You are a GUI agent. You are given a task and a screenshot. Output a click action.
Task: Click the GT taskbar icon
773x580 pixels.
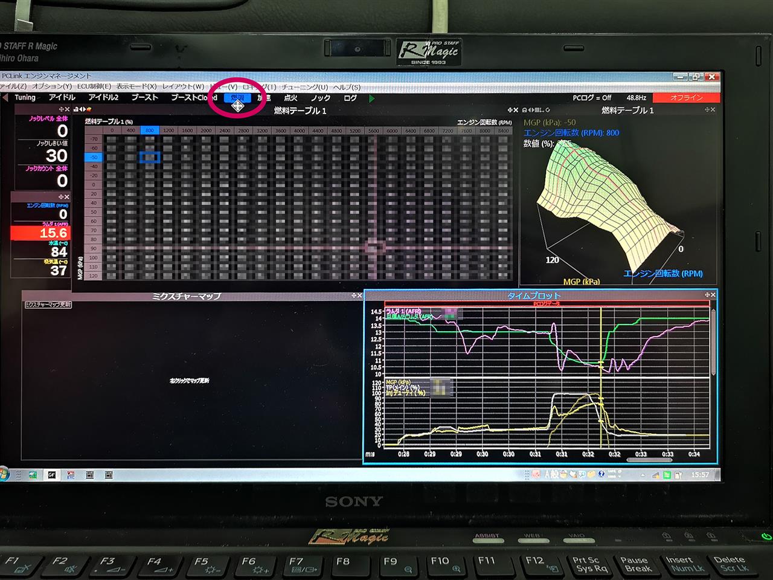(x=52, y=475)
